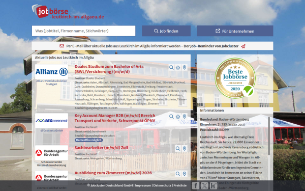305x191 pixels.
Task: Click the envelope icon in the reminder bar
Action: [x=62, y=46]
